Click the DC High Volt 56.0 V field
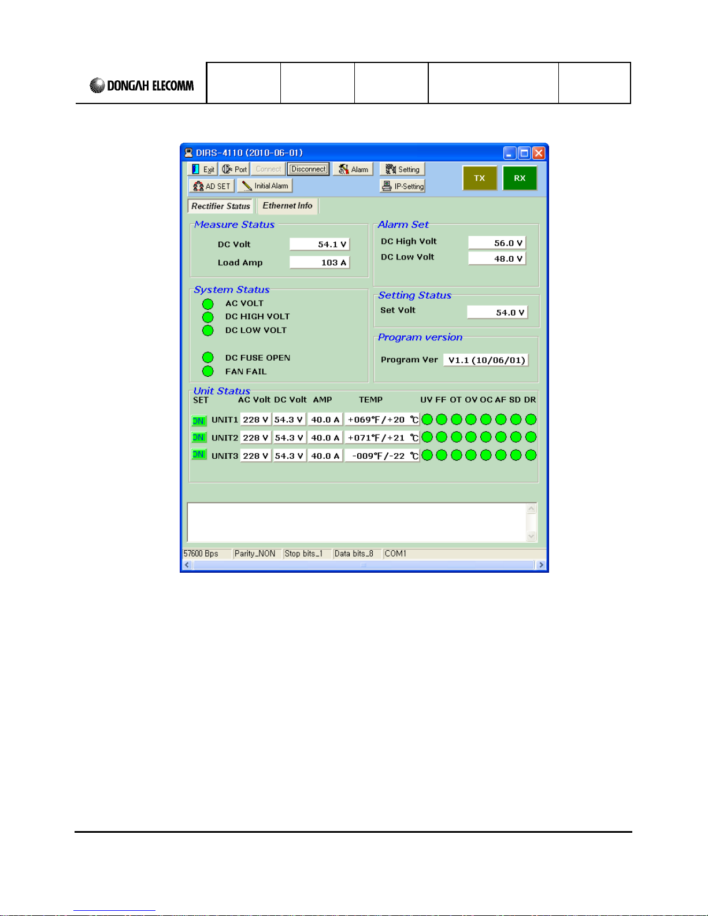The width and height of the screenshot is (708, 916). tap(497, 243)
